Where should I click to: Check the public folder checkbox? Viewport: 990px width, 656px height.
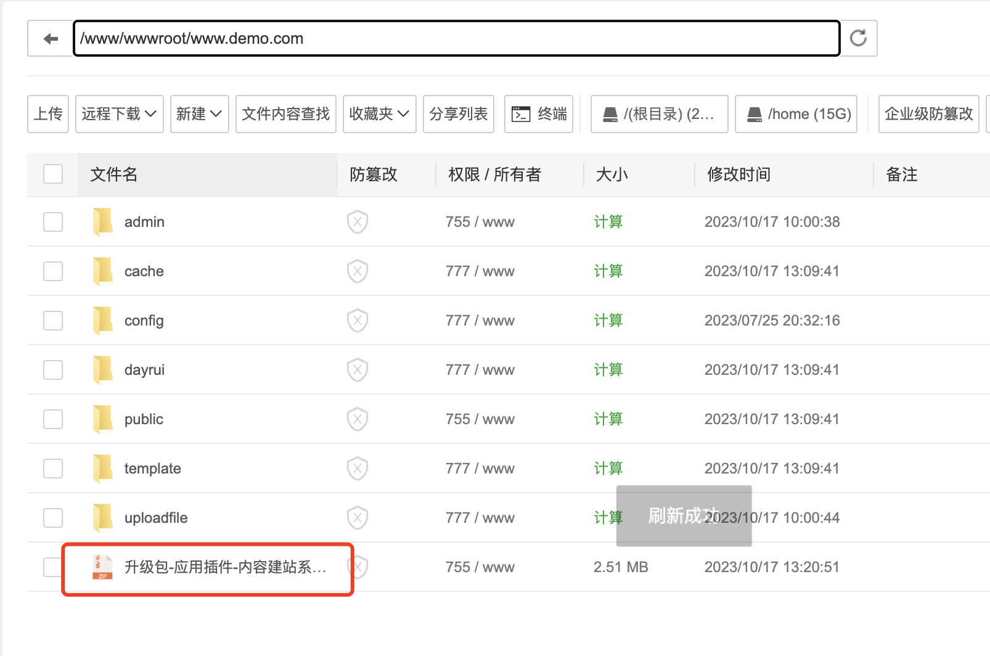[x=53, y=419]
